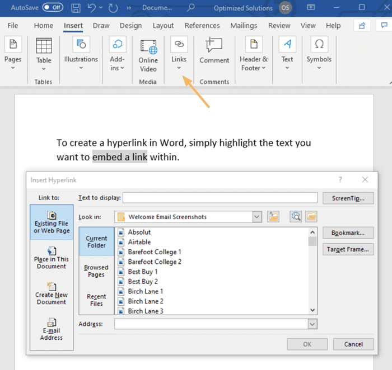Image resolution: width=392 pixels, height=370 pixels.
Task: Show Recent Files list
Action: [x=96, y=300]
